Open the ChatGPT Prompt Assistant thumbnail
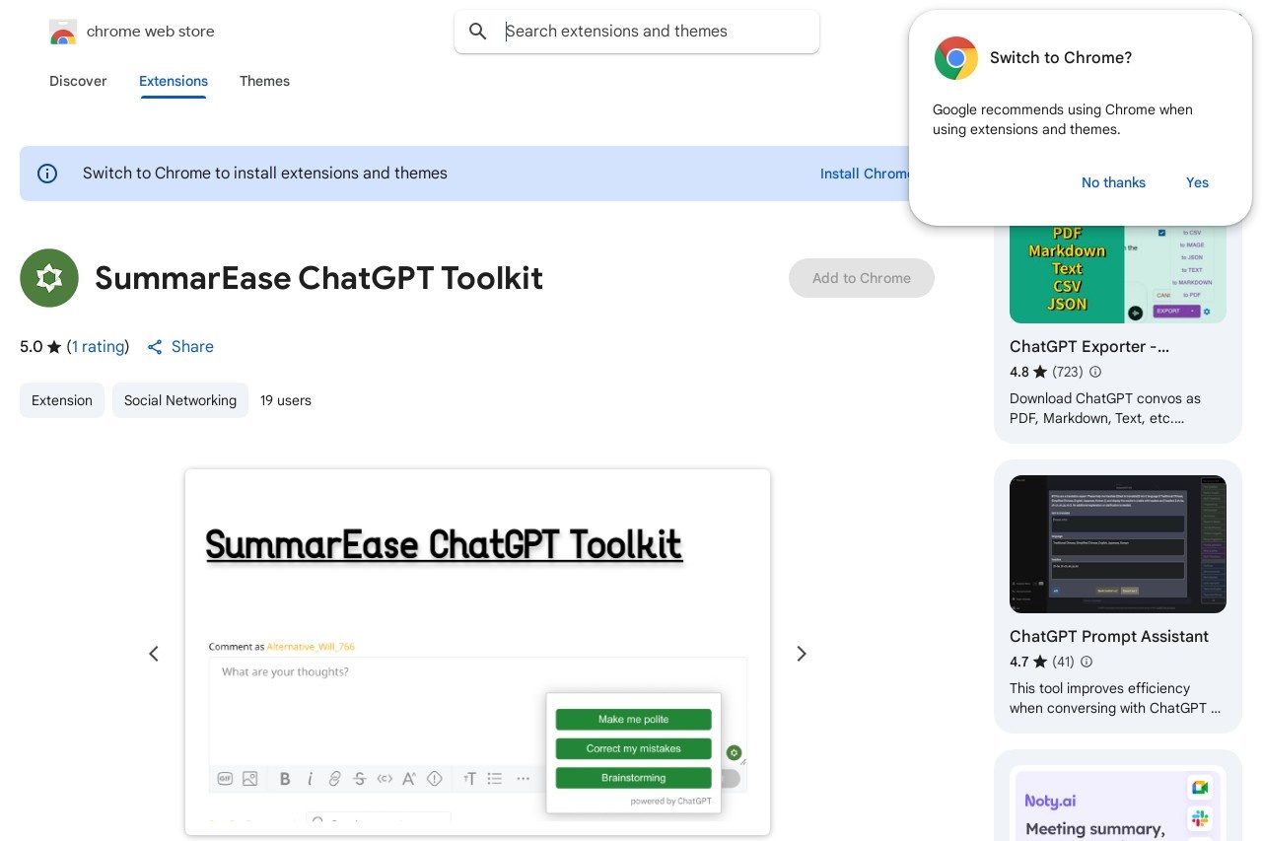Screen dimensions: 1262x841 pos(1118,544)
